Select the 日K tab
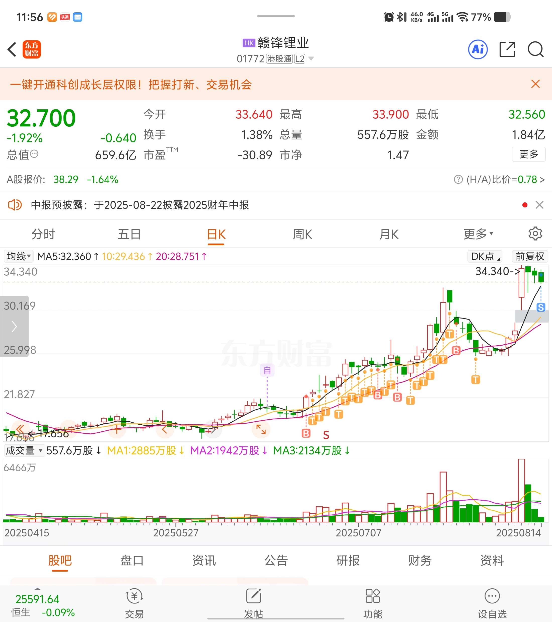 [x=216, y=235]
